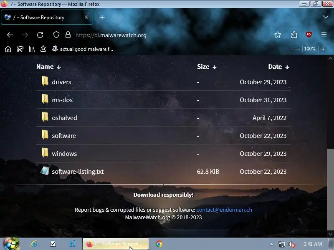Viewport: 334px width, 250px height.
Task: Open Firefox extensions panel
Action: [294, 35]
